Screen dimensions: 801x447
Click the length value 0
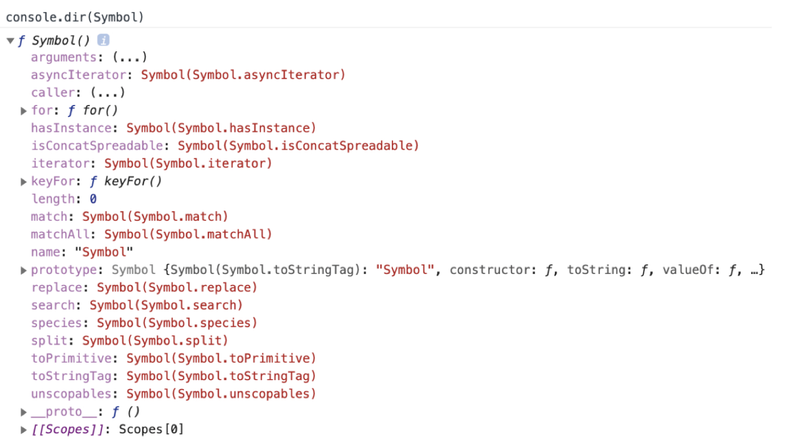click(x=93, y=199)
